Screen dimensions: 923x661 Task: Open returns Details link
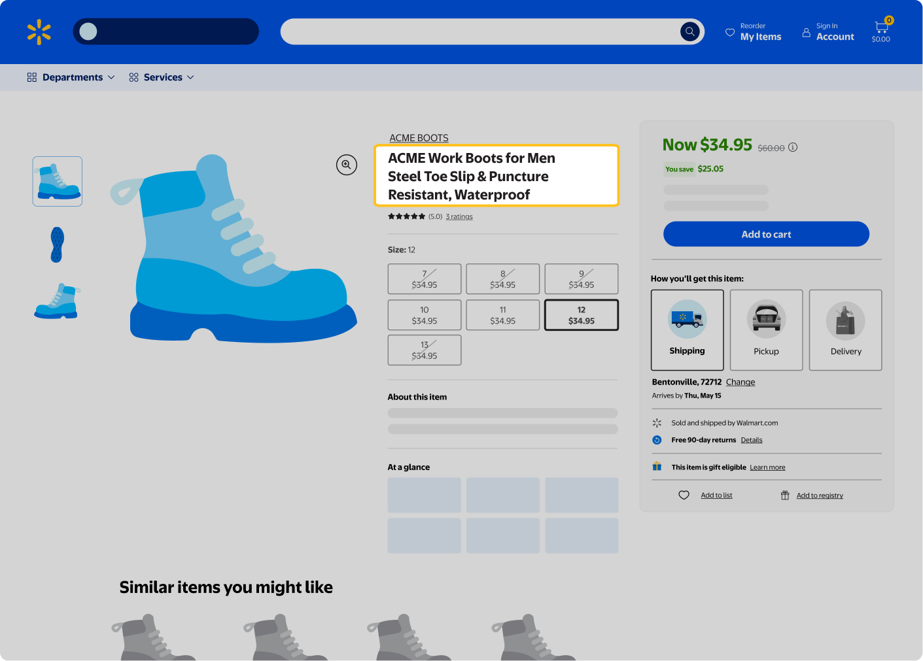[x=752, y=440]
